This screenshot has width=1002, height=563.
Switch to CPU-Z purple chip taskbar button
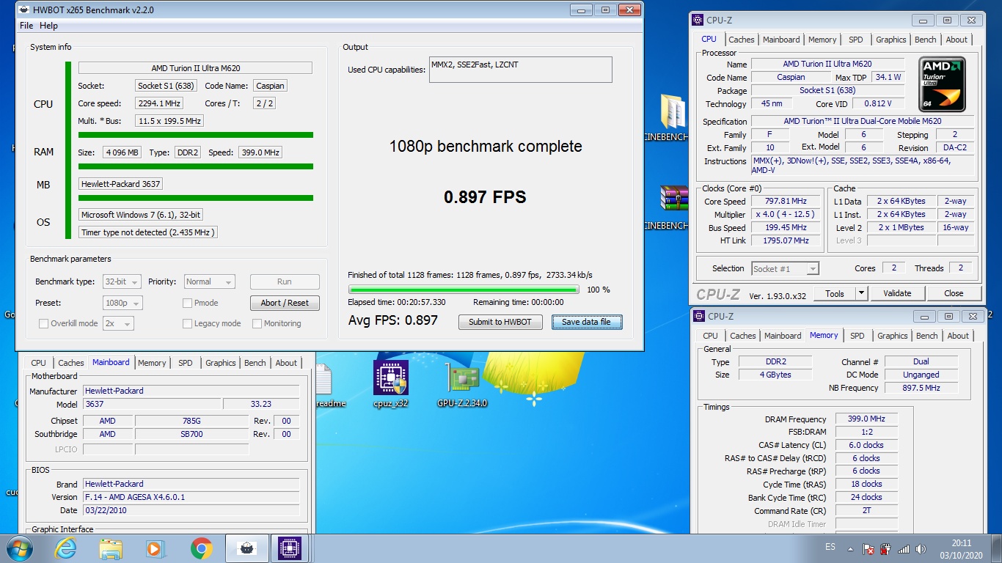(x=291, y=548)
